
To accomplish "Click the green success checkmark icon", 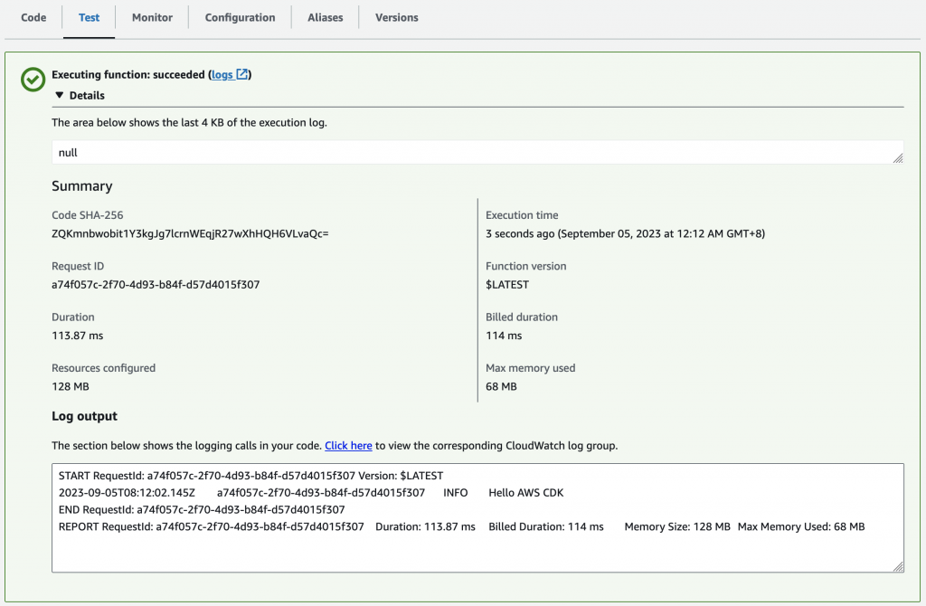I will [x=33, y=80].
